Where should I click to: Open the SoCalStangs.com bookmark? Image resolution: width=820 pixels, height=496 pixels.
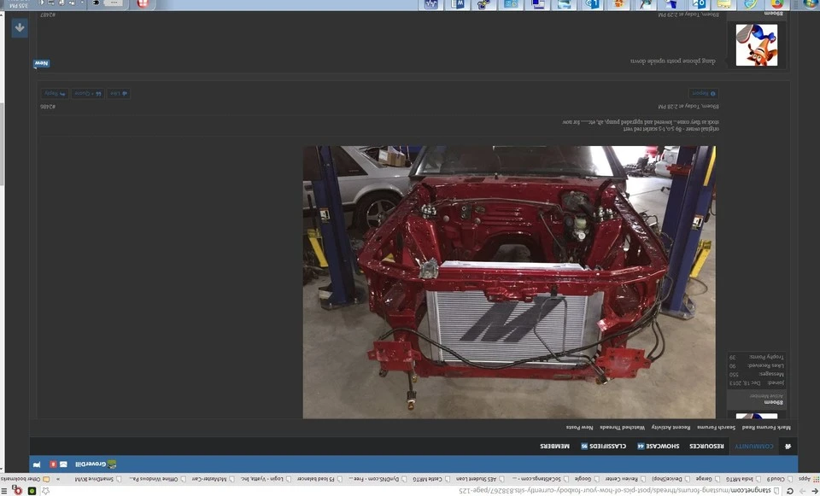point(541,479)
